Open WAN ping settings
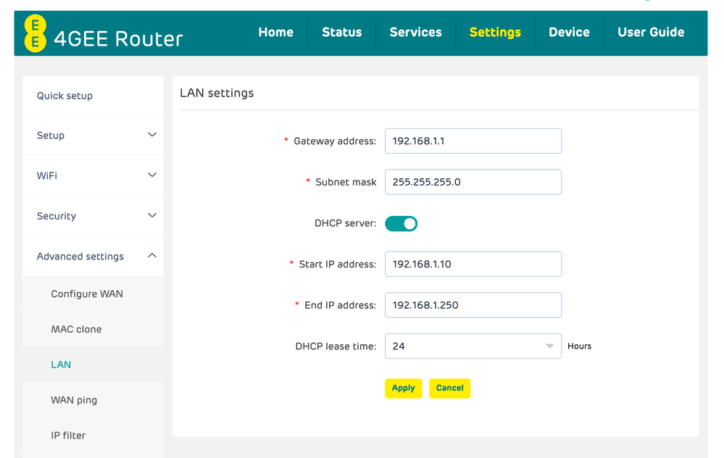The width and height of the screenshot is (724, 458). click(74, 399)
